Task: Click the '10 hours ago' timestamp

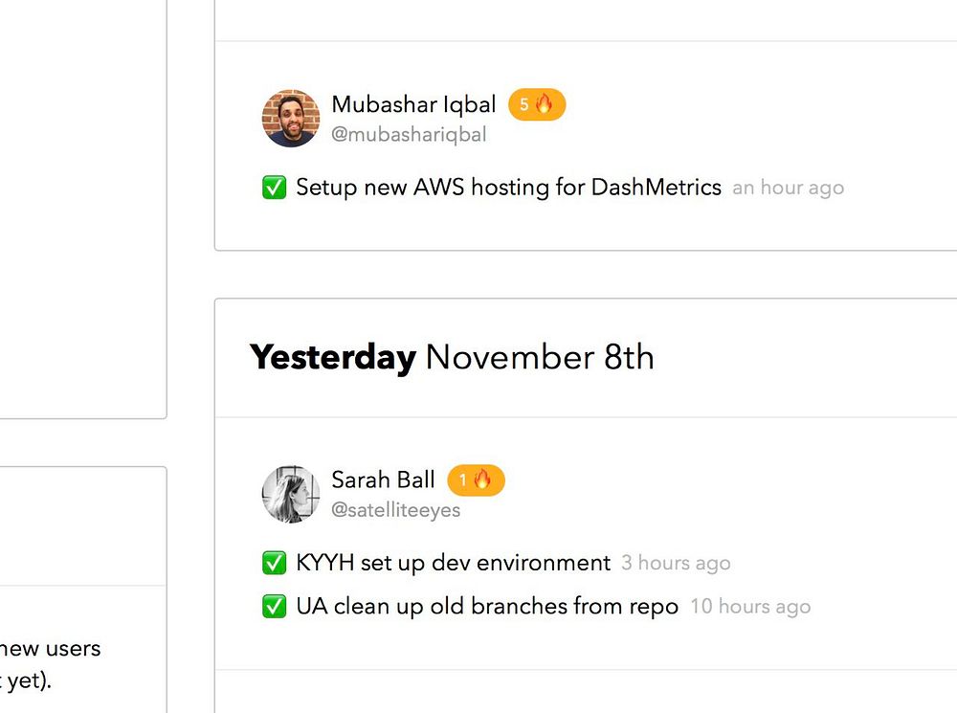Action: point(749,607)
